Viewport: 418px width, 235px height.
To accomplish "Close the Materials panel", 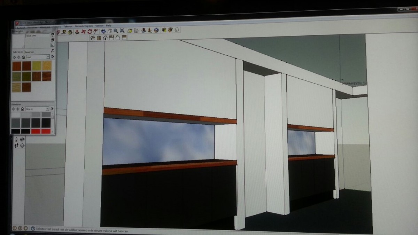I will pyautogui.click(x=54, y=30).
